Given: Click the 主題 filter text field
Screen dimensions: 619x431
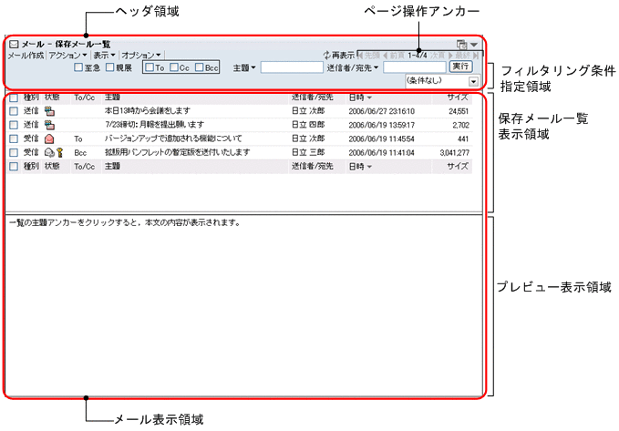Looking at the screenshot, I should (292, 67).
